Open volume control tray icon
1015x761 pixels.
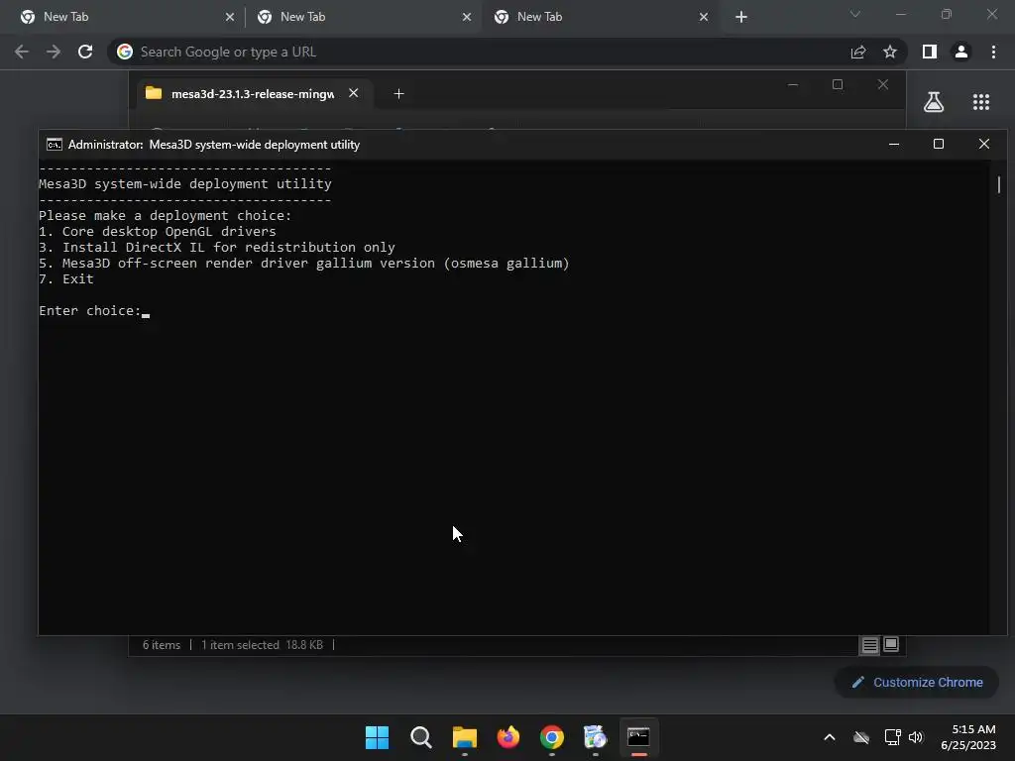click(916, 737)
